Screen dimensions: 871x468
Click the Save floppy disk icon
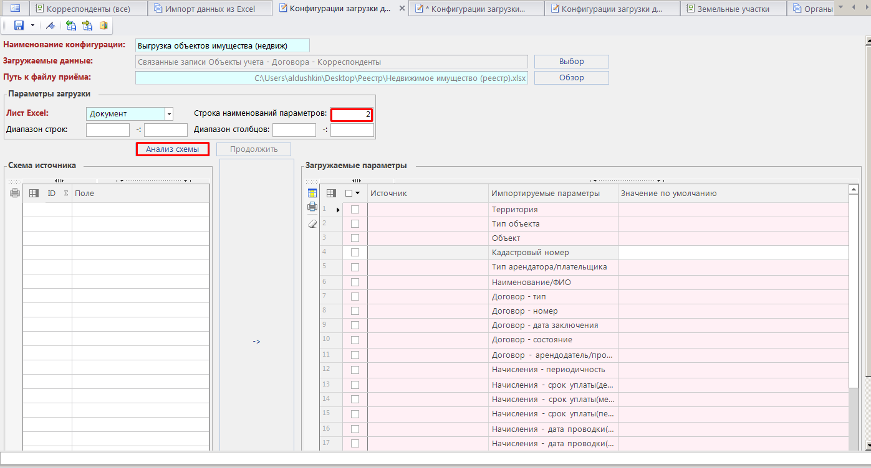pyautogui.click(x=19, y=26)
